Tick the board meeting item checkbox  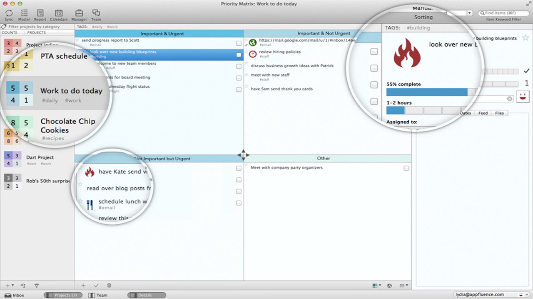click(x=239, y=78)
